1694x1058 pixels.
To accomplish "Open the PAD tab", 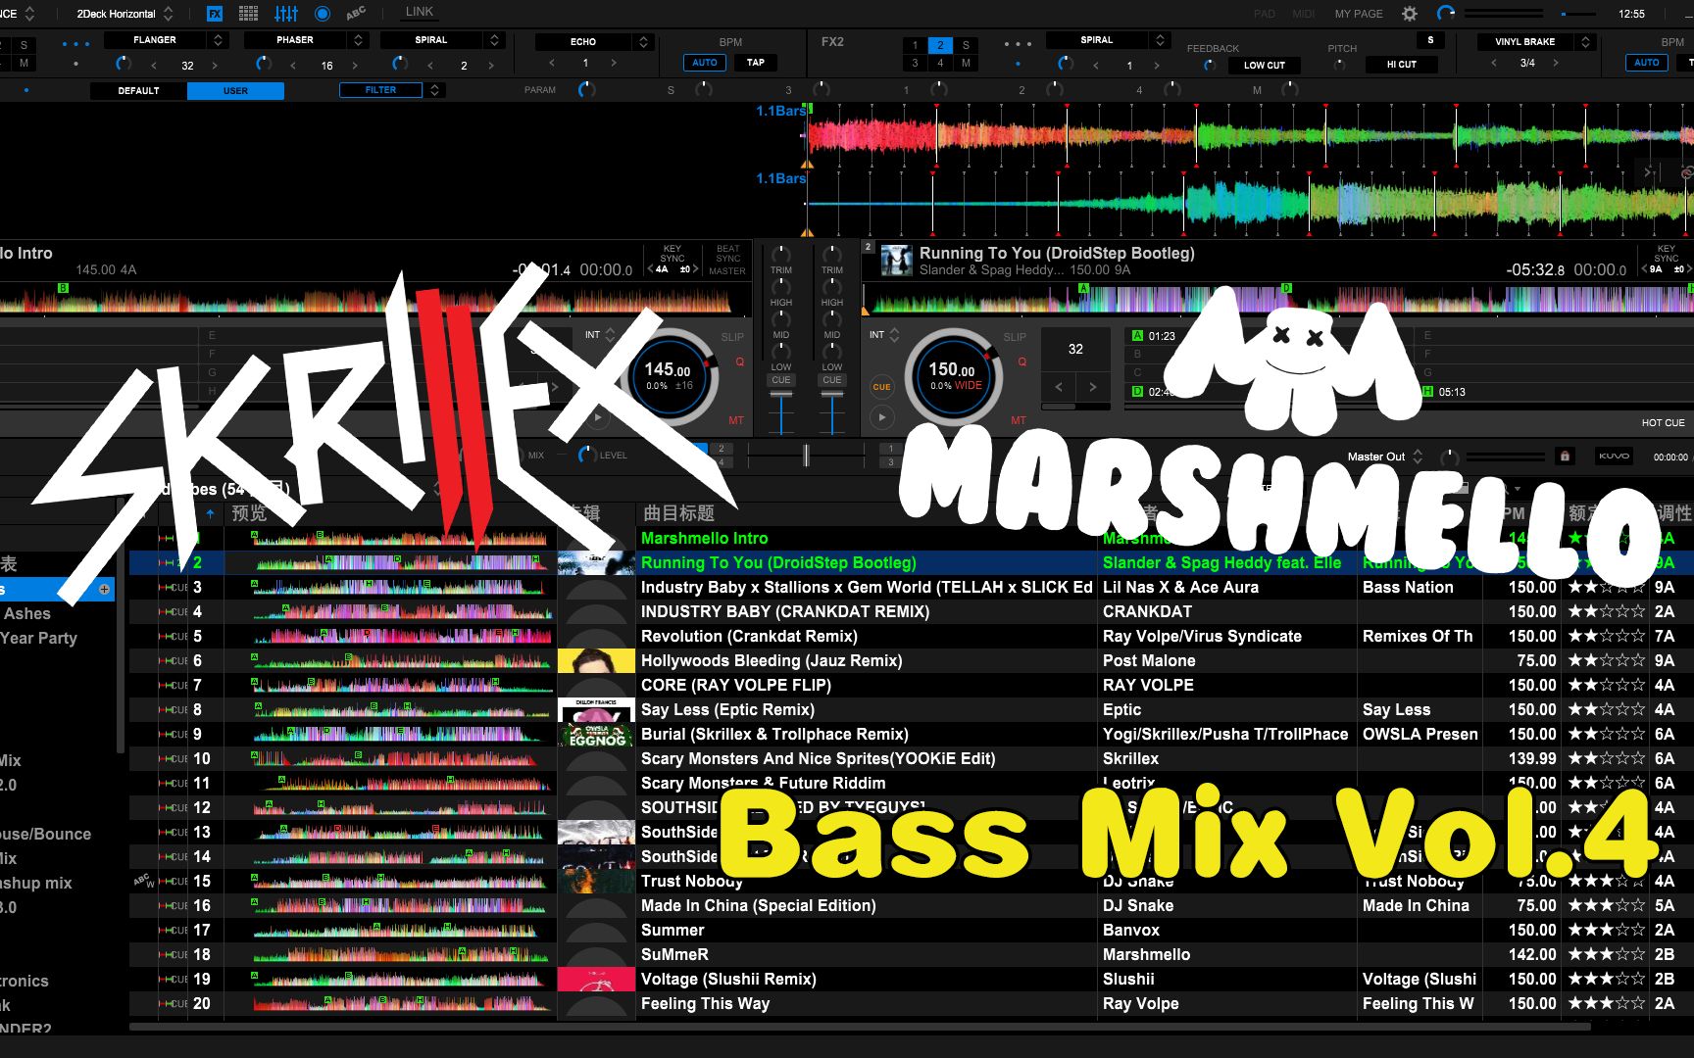I will pos(1265,14).
